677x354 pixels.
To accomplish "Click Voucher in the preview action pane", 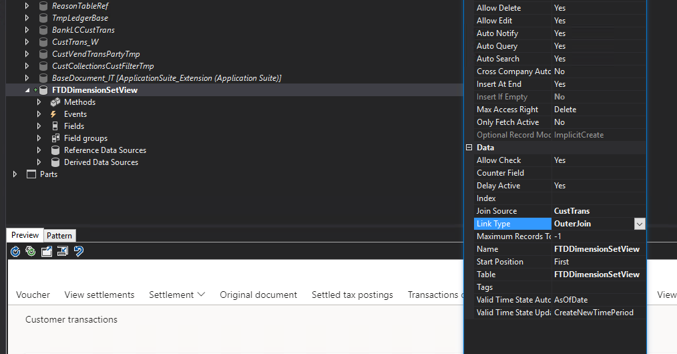I will pyautogui.click(x=33, y=295).
